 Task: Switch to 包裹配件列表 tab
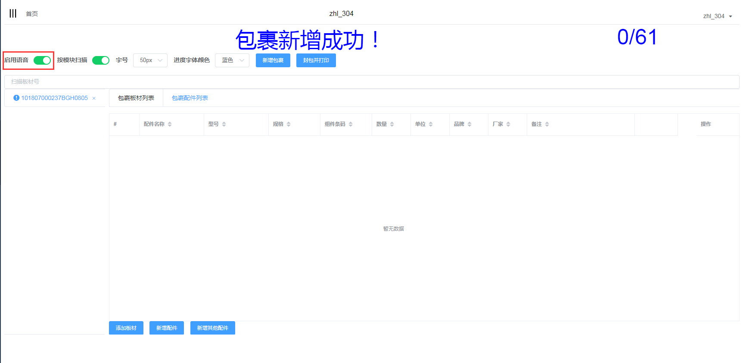tap(190, 98)
